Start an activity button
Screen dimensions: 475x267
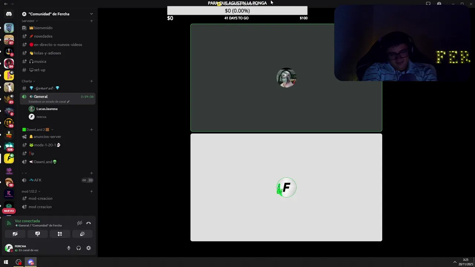tap(60, 234)
